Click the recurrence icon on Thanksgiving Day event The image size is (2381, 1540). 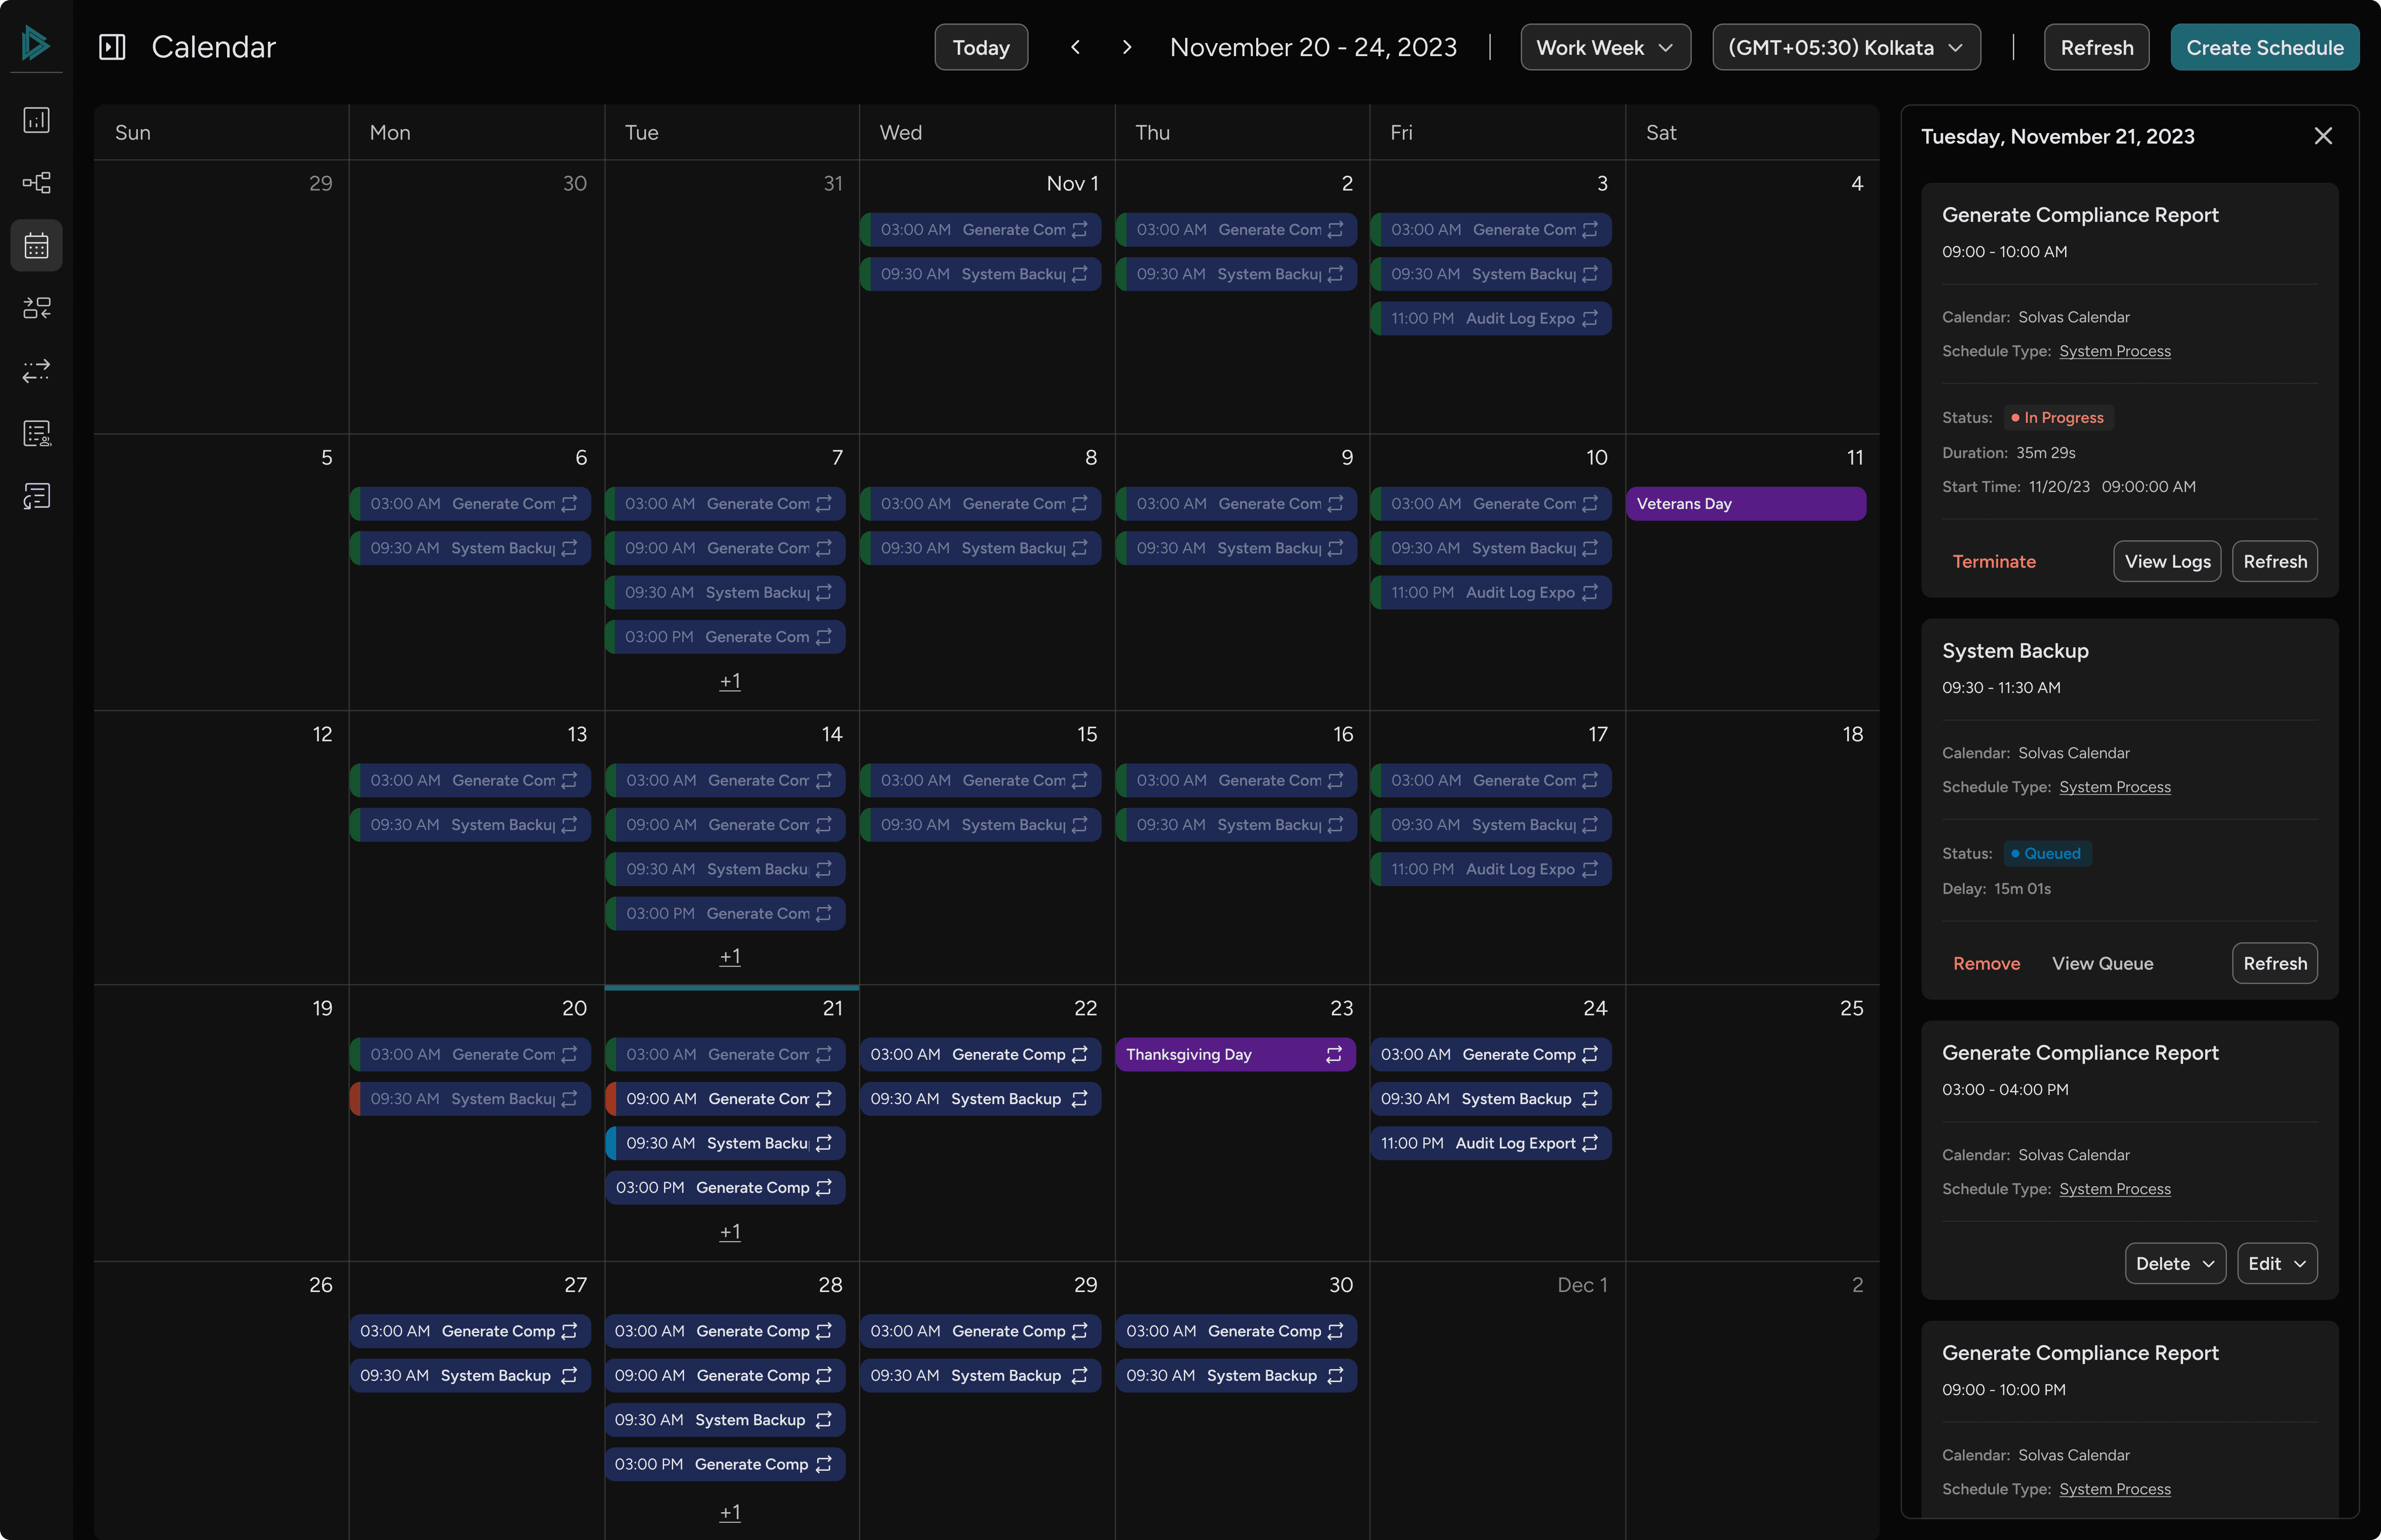pyautogui.click(x=1336, y=1054)
